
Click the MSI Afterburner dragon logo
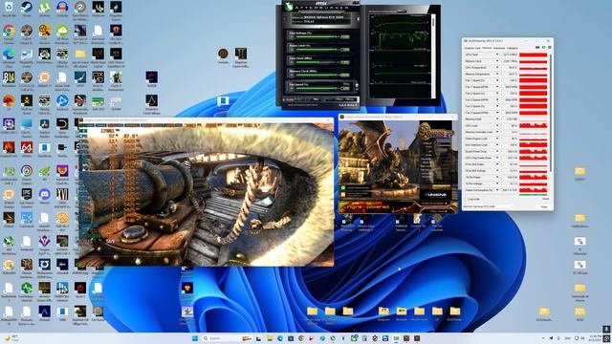(289, 6)
